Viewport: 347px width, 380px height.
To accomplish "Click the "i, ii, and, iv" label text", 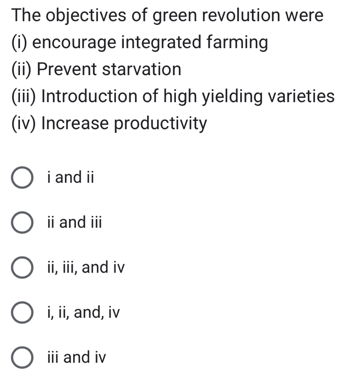I will pyautogui.click(x=82, y=312).
